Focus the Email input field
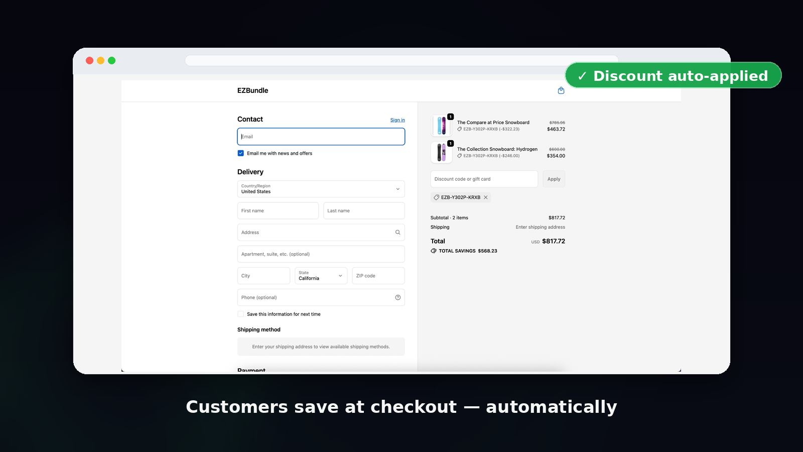This screenshot has width=803, height=452. 321,137
